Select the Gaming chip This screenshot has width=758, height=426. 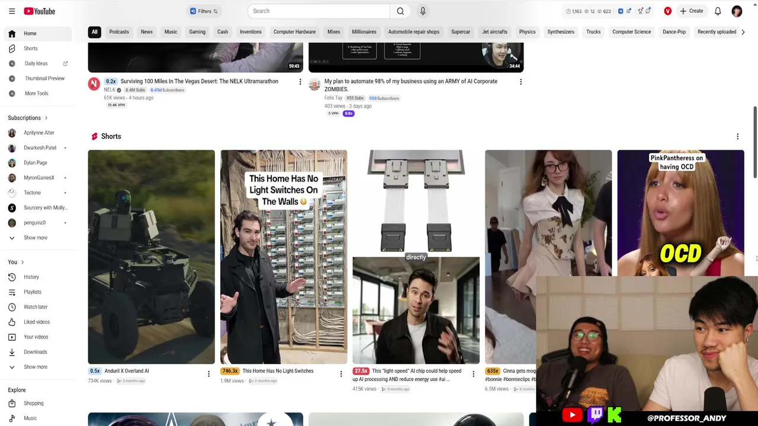click(197, 32)
